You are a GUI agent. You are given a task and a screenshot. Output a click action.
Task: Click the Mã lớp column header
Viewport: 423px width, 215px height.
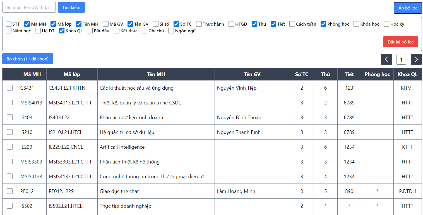[x=72, y=74]
